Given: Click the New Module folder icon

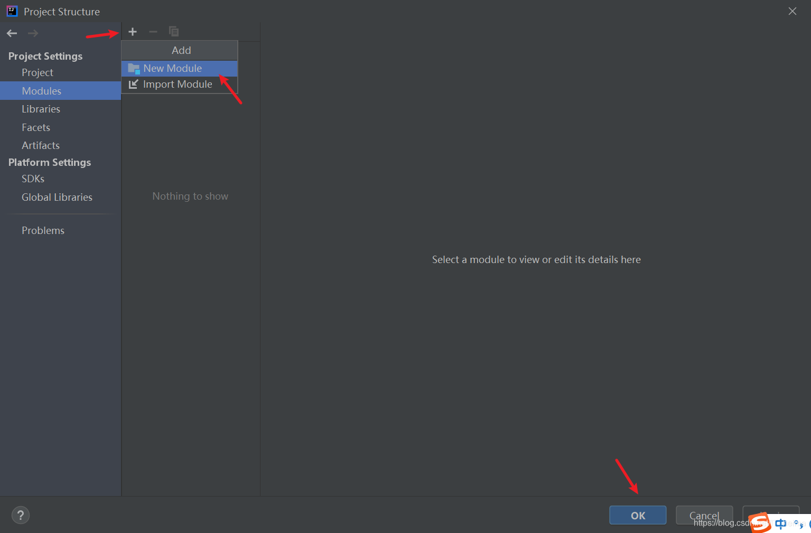Looking at the screenshot, I should coord(134,69).
